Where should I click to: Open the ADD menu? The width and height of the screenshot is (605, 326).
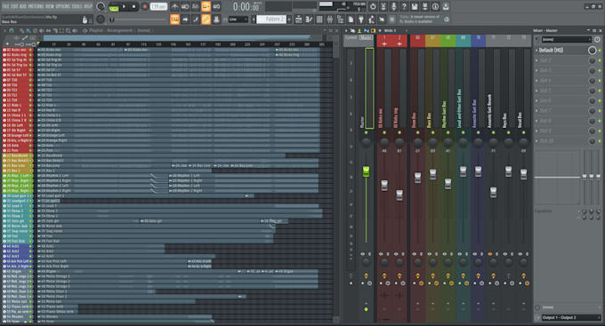coord(23,6)
